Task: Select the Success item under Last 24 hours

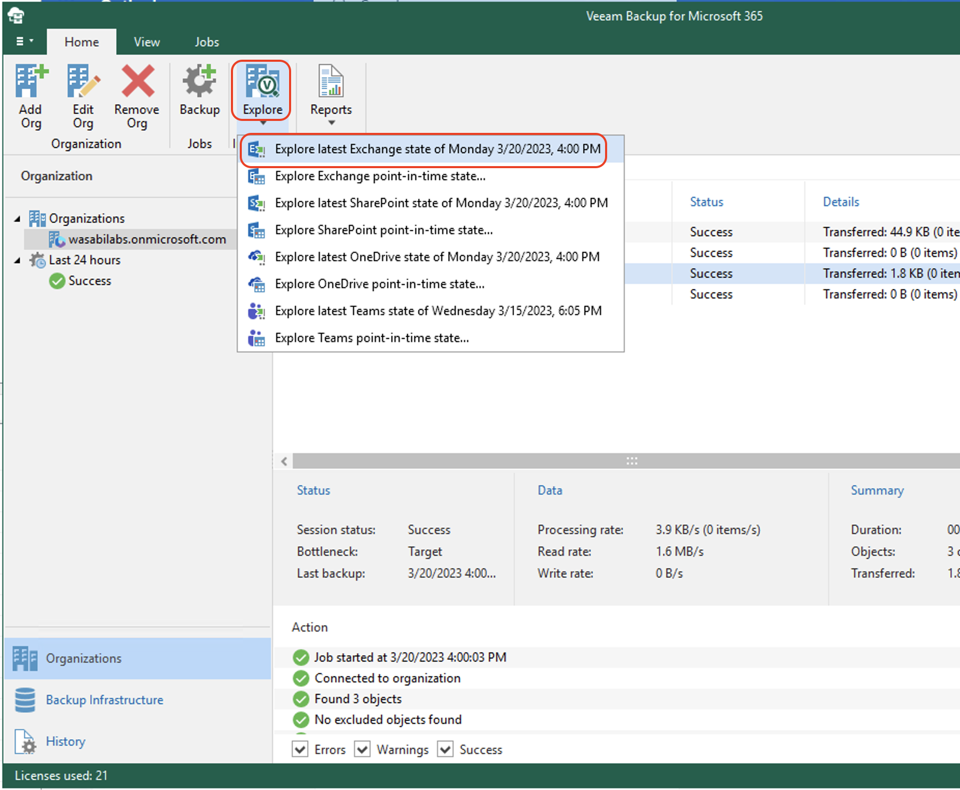Action: [90, 281]
